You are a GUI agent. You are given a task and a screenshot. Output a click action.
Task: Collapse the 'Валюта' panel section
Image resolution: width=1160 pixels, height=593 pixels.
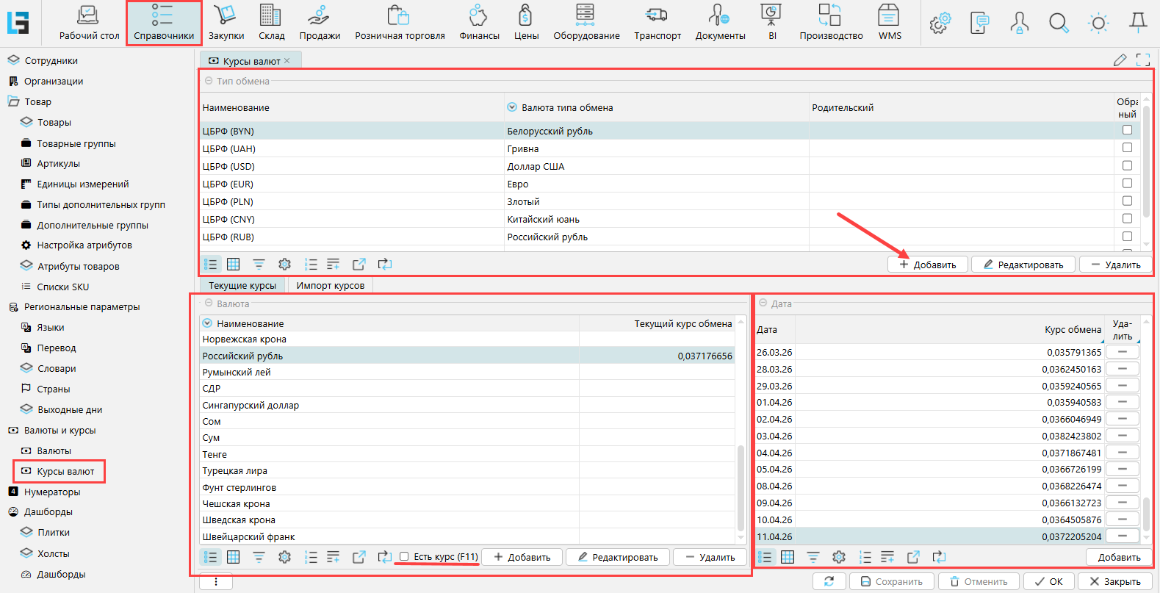209,303
